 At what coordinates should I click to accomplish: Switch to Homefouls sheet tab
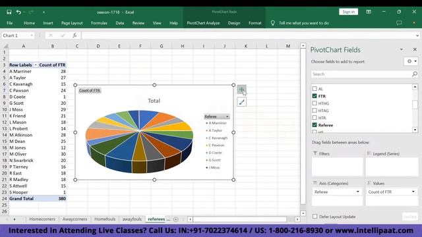105,219
